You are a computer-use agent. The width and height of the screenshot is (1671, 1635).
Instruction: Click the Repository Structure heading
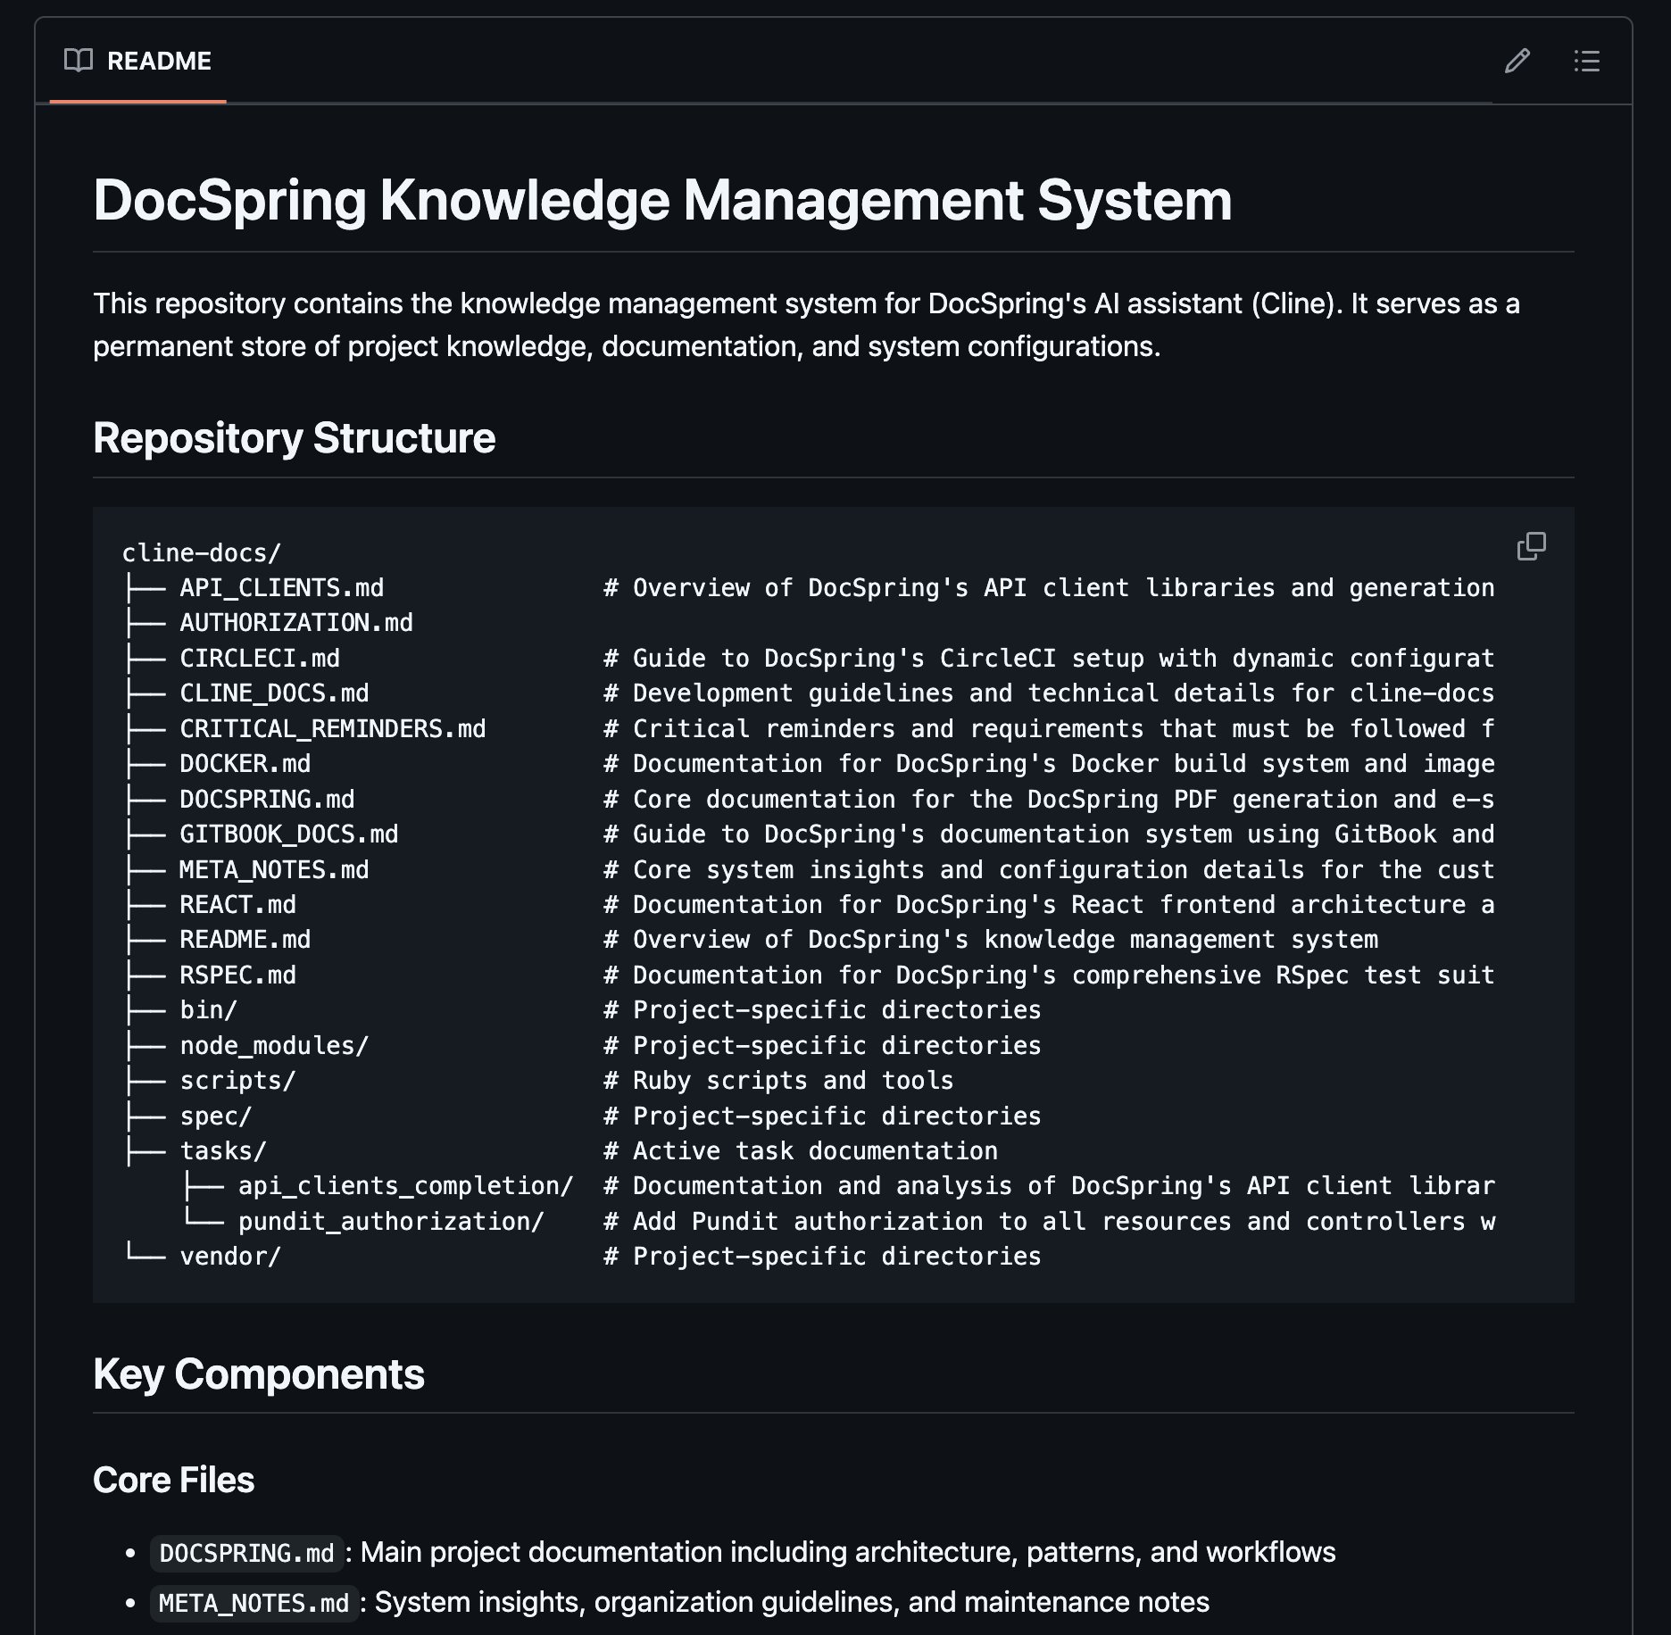tap(294, 438)
